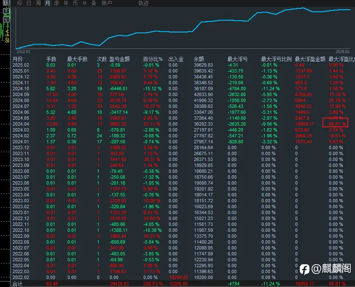Select the 2024.10 month row label
Screen dimensions: 355x287
(21, 89)
